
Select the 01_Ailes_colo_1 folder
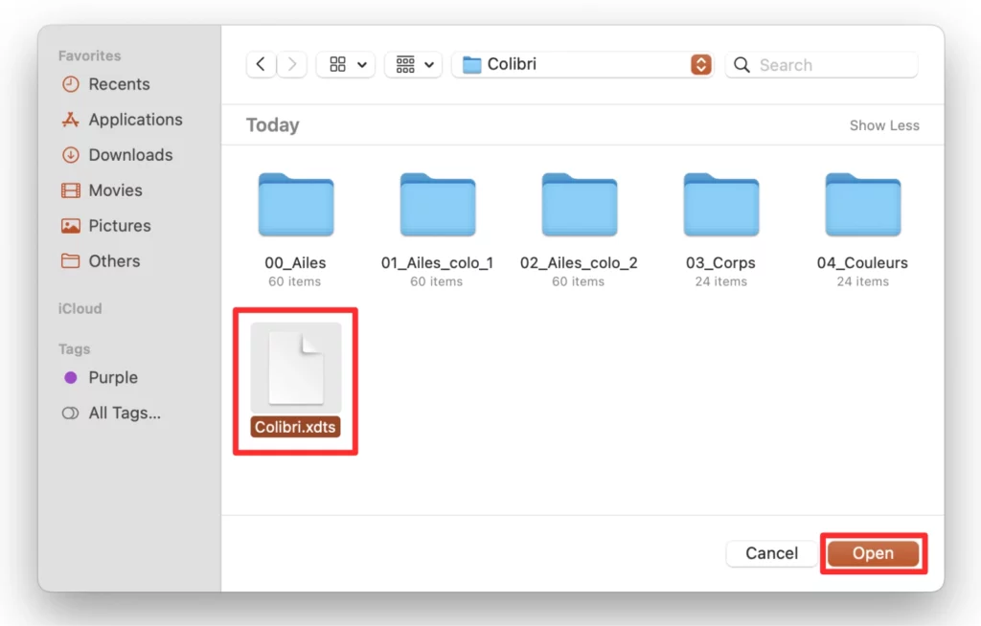coord(437,205)
